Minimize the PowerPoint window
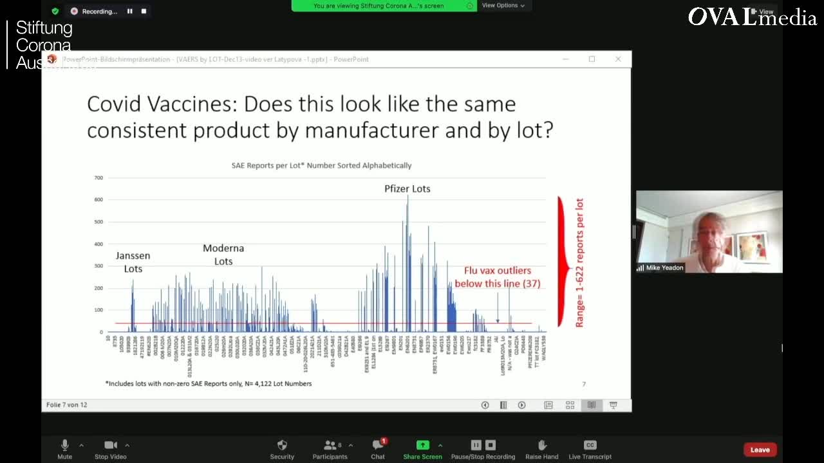This screenshot has width=824, height=463. 566,59
